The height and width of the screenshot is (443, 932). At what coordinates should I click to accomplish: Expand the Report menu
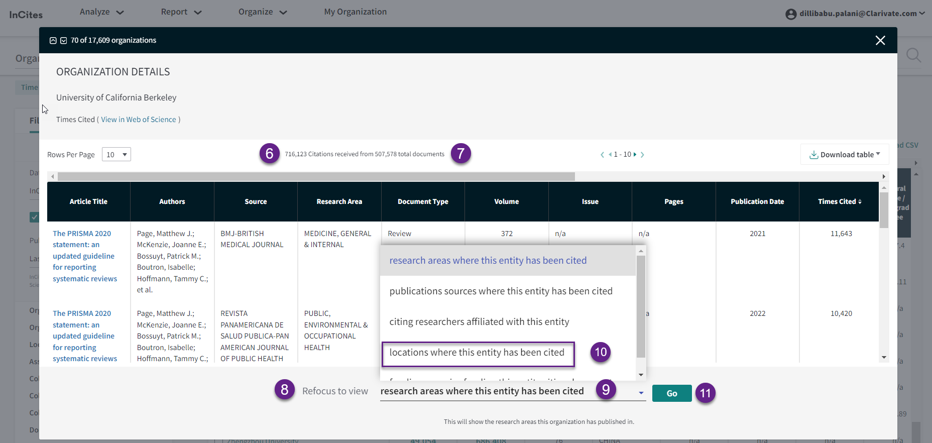coord(181,12)
